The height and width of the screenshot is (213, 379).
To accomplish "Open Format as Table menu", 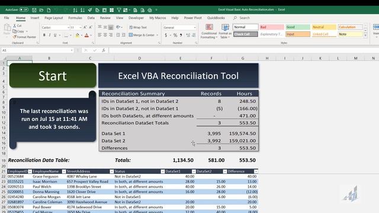I will tap(225, 31).
